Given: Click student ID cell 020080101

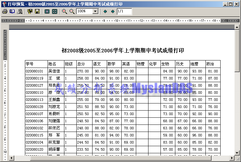Looking at the screenshot, I should 34,71.
